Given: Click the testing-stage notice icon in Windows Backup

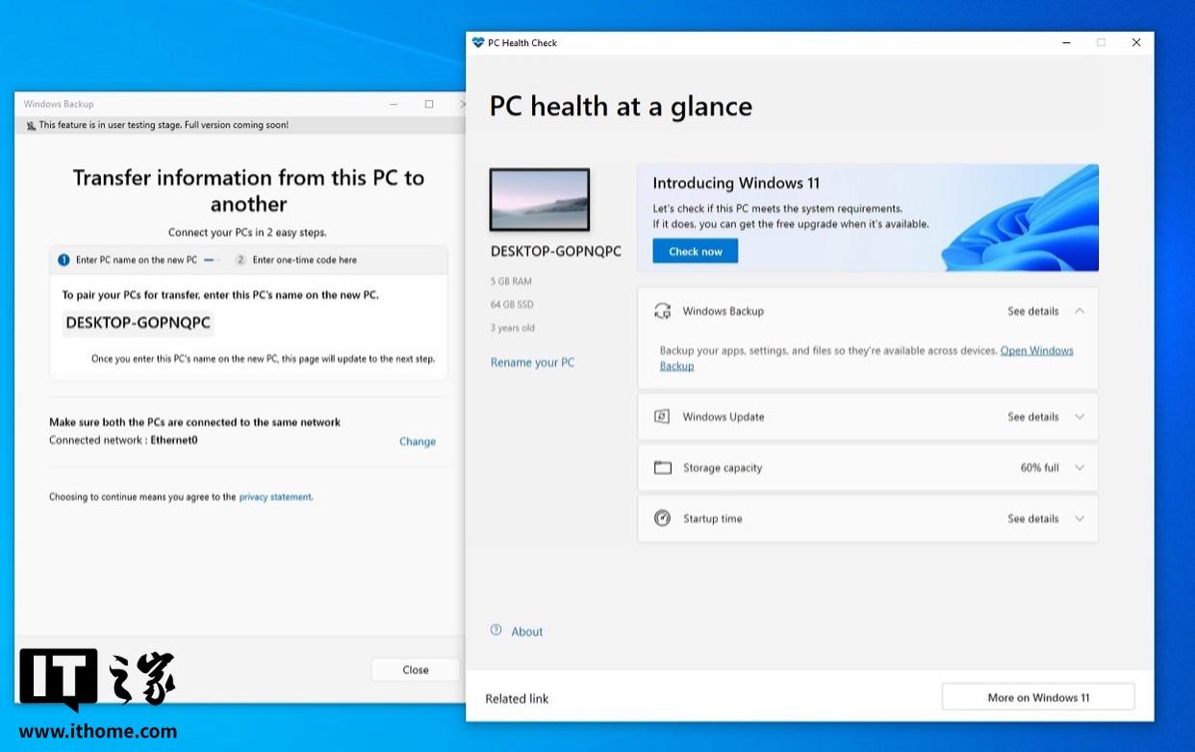Looking at the screenshot, I should tap(31, 125).
